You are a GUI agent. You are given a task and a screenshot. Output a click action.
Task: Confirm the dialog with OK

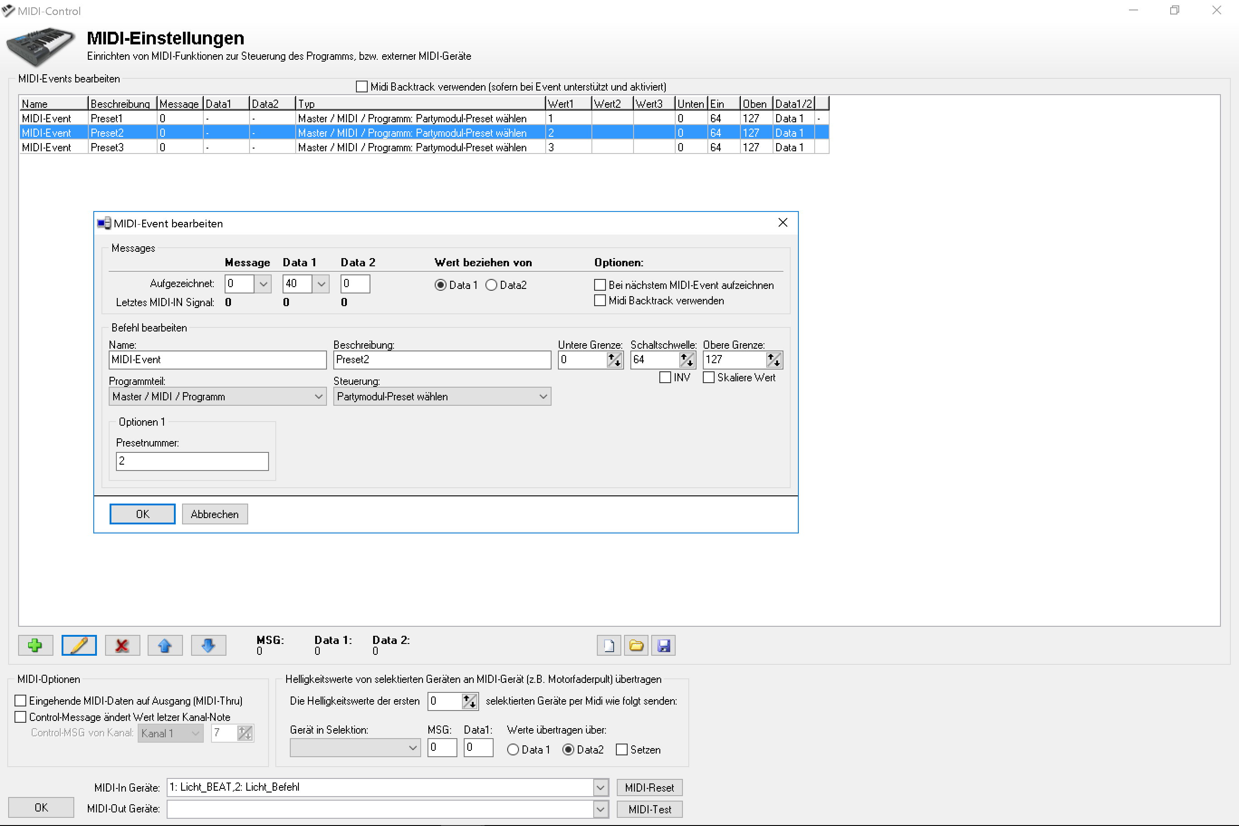coord(142,514)
